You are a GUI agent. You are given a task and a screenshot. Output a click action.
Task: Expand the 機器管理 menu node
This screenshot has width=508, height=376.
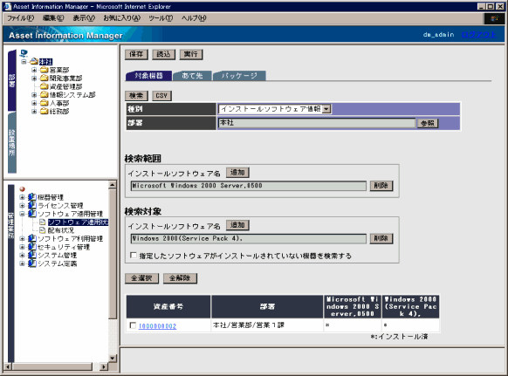click(x=22, y=197)
